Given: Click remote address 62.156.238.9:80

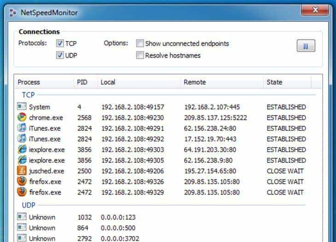Looking at the screenshot, I should pyautogui.click(x=209, y=160).
